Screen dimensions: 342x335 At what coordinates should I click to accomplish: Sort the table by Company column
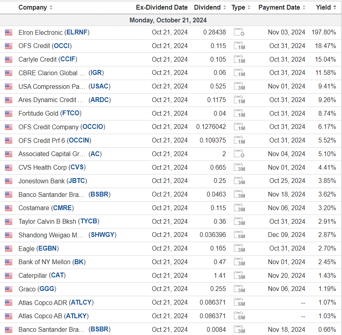click(33, 8)
